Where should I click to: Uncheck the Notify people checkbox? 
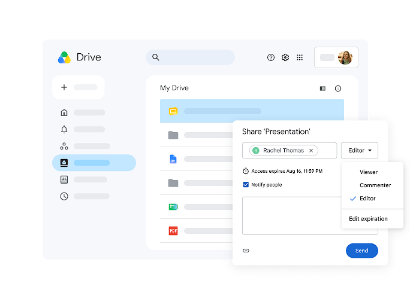coord(246,185)
